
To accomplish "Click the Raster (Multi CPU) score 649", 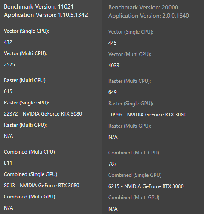I will coord(113,92).
